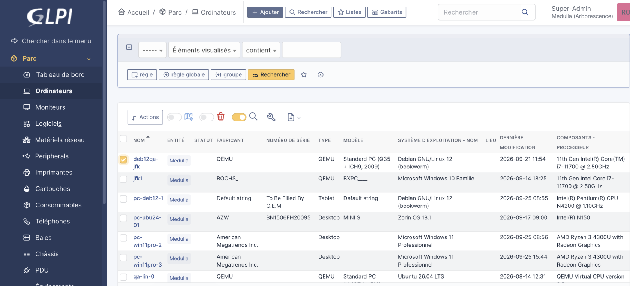Viewport: 630px width, 286px height.
Task: Click the Imprimantes printer icon
Action: pyautogui.click(x=27, y=173)
